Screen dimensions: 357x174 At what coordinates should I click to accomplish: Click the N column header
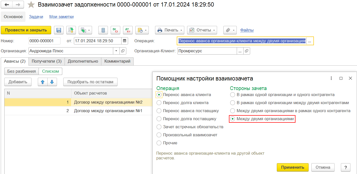tap(38, 93)
